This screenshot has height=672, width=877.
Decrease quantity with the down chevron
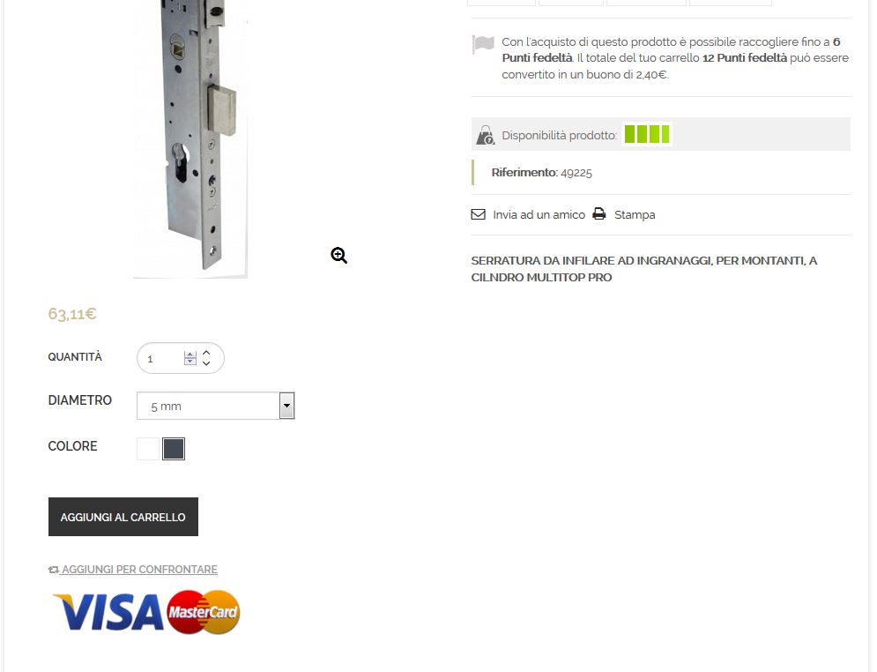206,363
